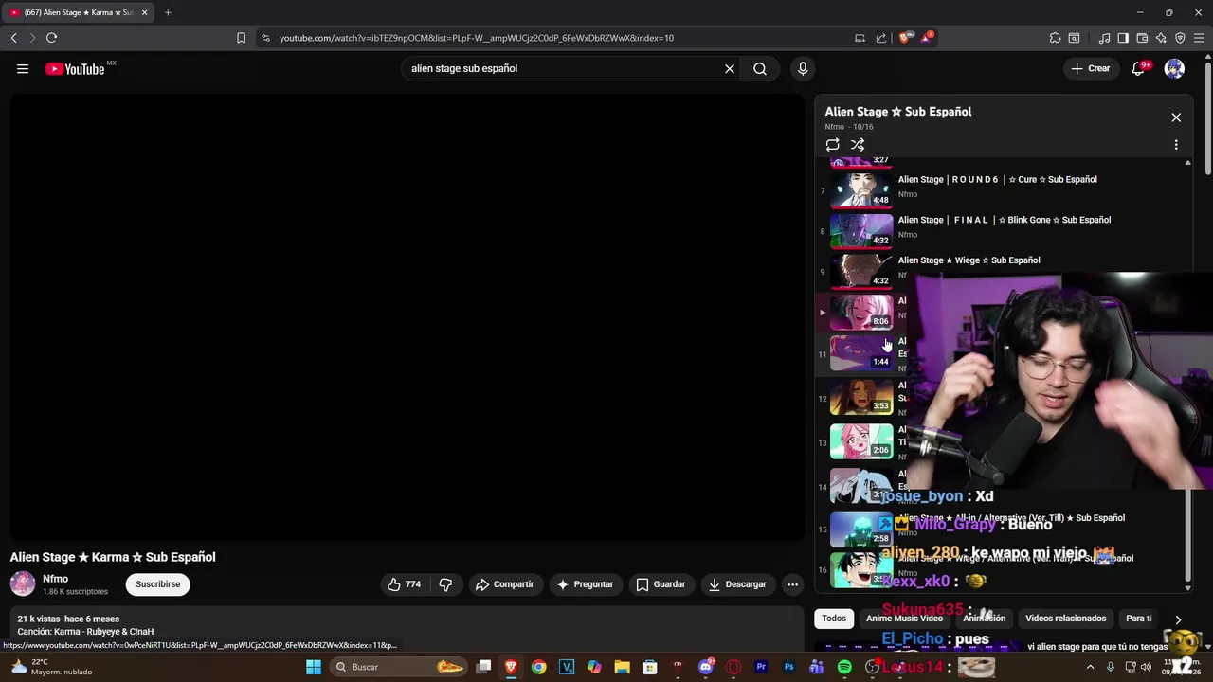Play the 3:53 playlist item 12

click(x=861, y=397)
